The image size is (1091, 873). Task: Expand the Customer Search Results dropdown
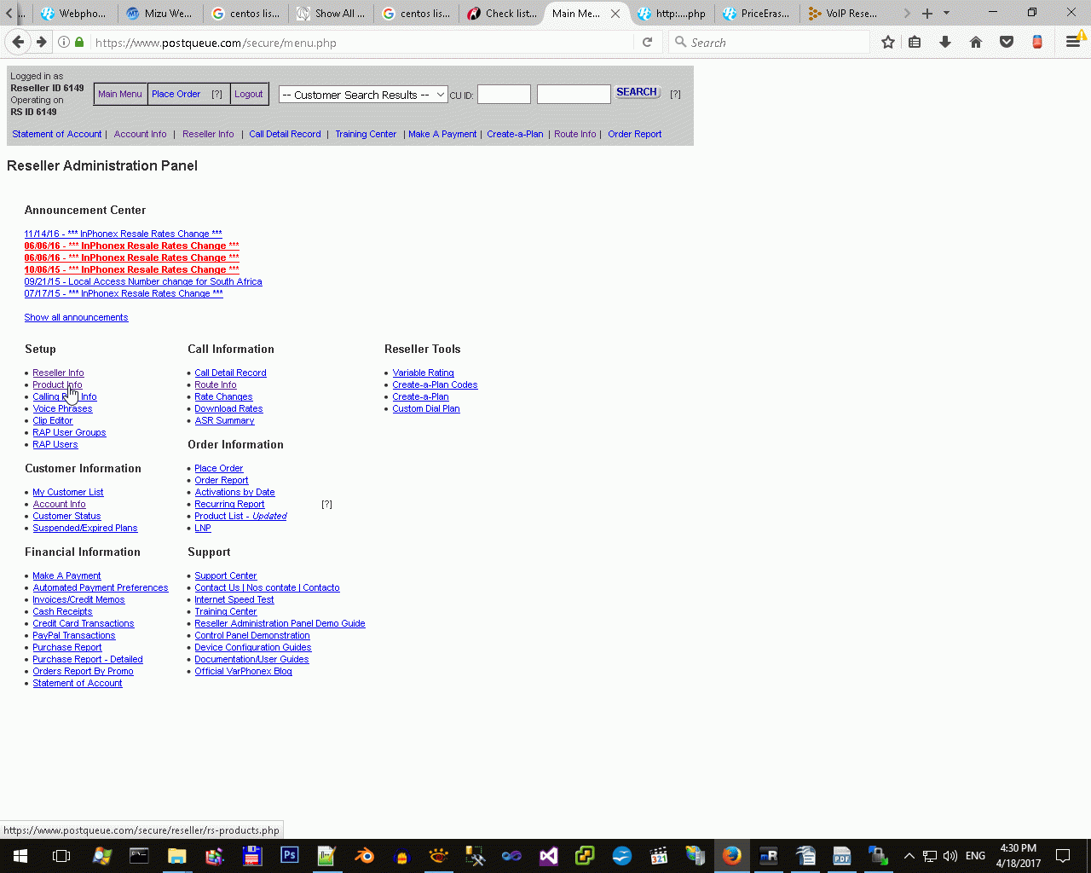[362, 95]
